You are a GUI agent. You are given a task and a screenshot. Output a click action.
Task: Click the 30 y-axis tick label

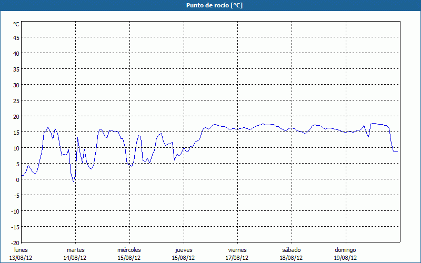coord(16,85)
